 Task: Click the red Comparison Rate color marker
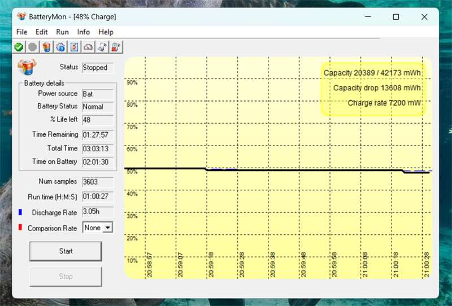pos(20,228)
